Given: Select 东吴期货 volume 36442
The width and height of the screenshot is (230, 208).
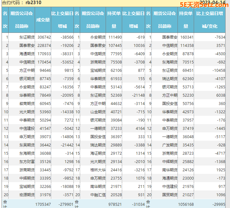Looking at the screenshot, I should [45, 145].
